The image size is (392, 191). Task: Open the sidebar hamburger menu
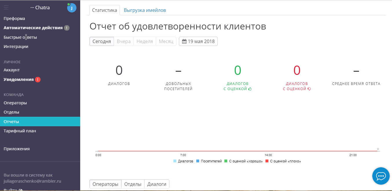6,8
